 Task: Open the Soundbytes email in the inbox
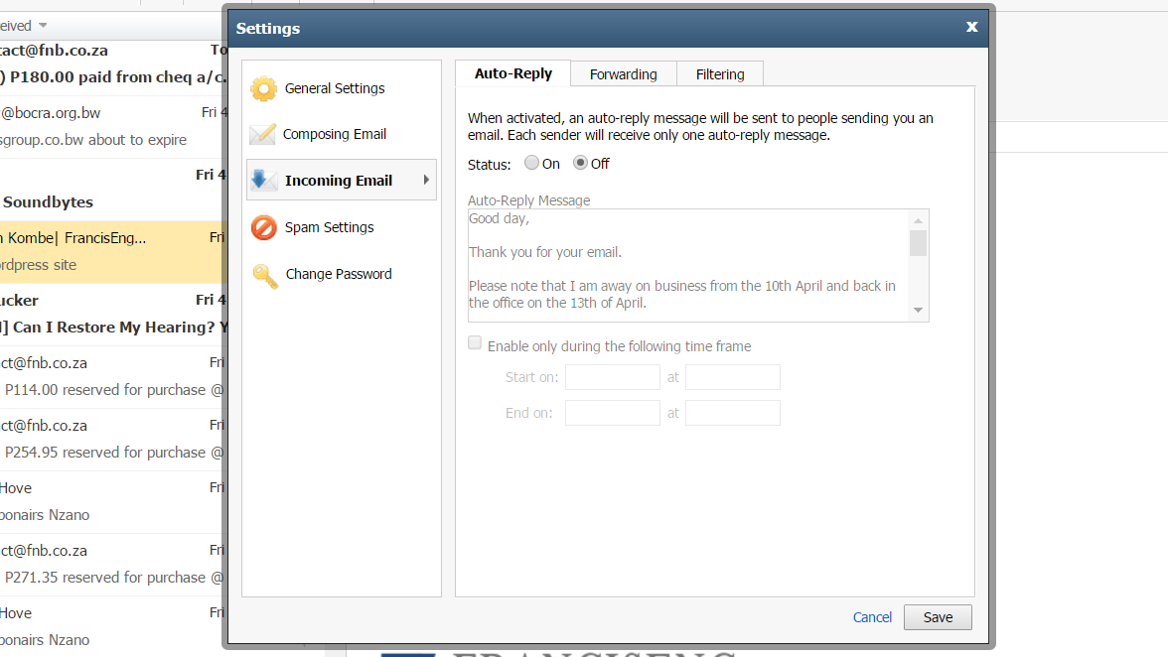click(x=111, y=189)
